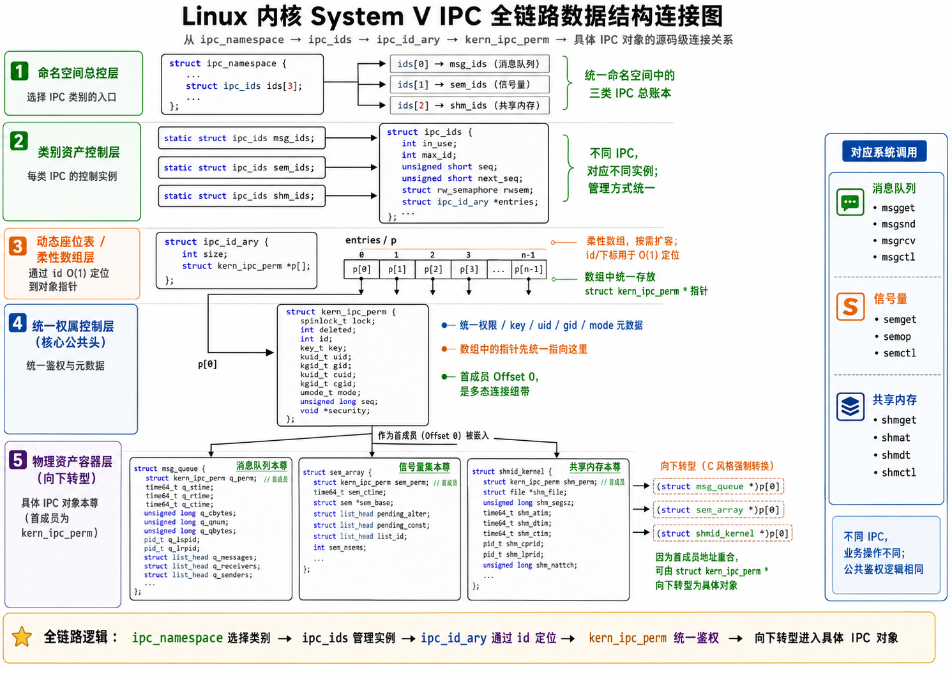Screen dimensions: 952x674
Task: Click the 消息队列本尊 label
Action: [x=262, y=466]
